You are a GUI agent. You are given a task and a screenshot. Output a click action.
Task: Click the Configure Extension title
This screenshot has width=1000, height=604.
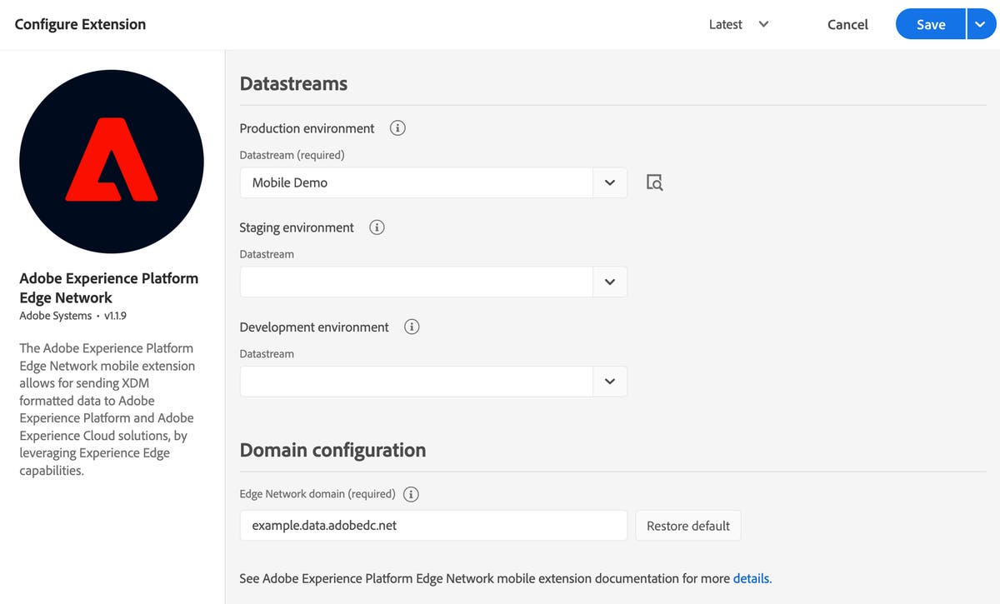click(x=80, y=24)
